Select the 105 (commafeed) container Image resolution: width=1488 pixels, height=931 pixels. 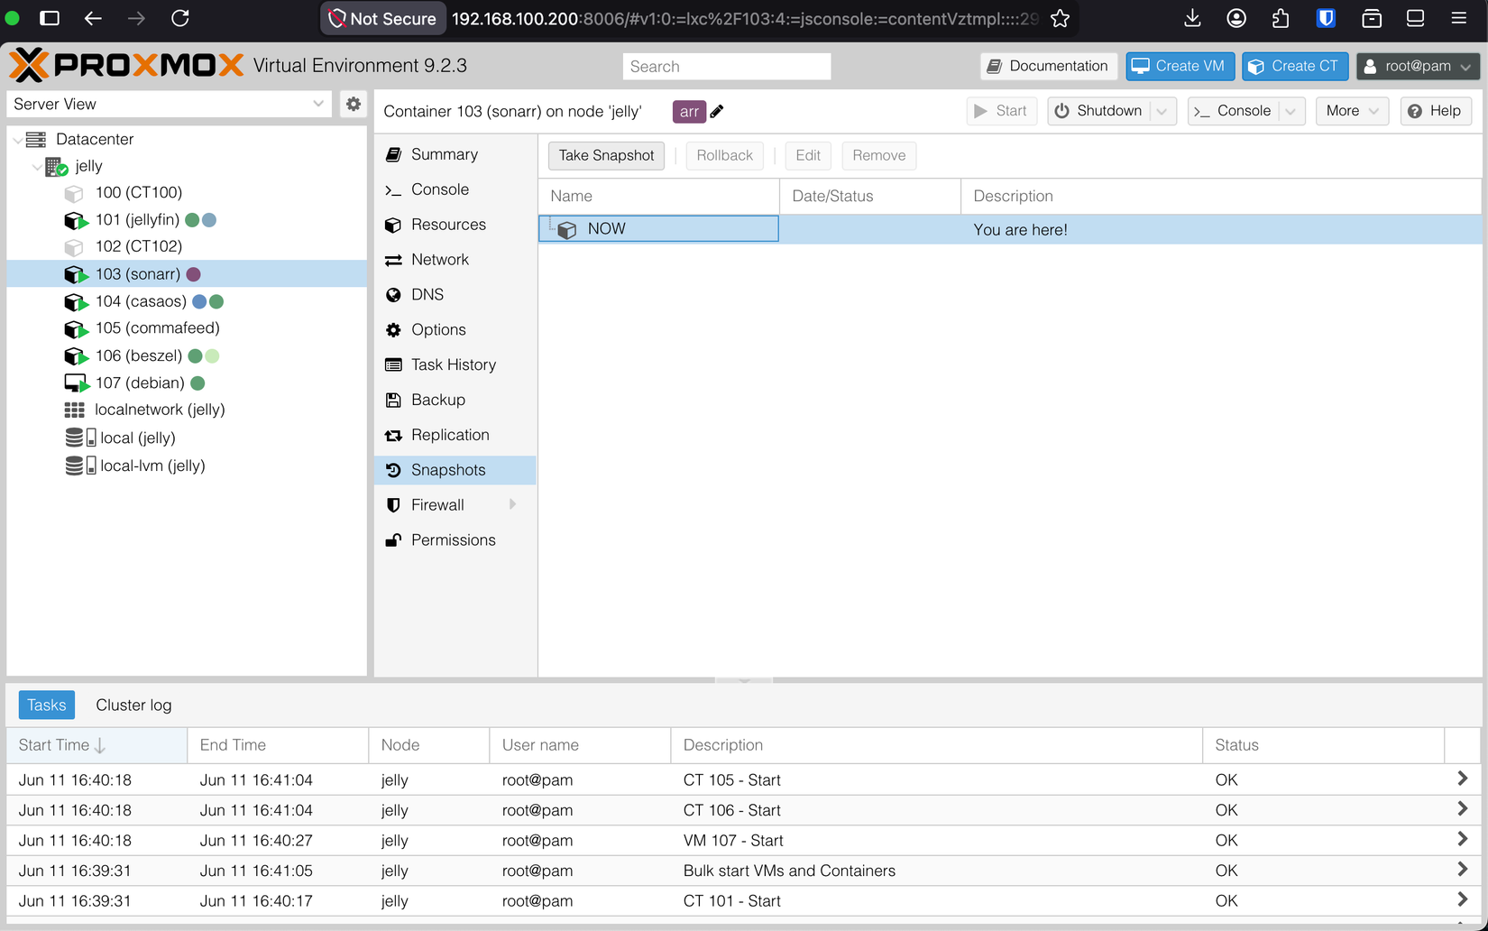point(187,328)
